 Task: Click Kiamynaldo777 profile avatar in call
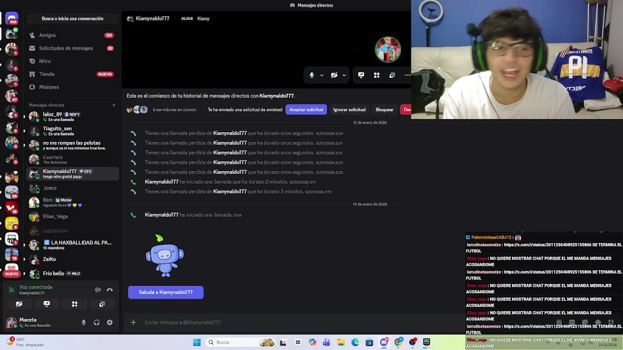[388, 50]
